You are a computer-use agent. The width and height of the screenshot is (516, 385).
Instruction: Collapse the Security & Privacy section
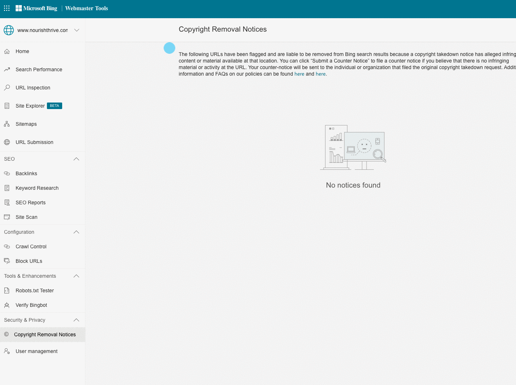76,320
